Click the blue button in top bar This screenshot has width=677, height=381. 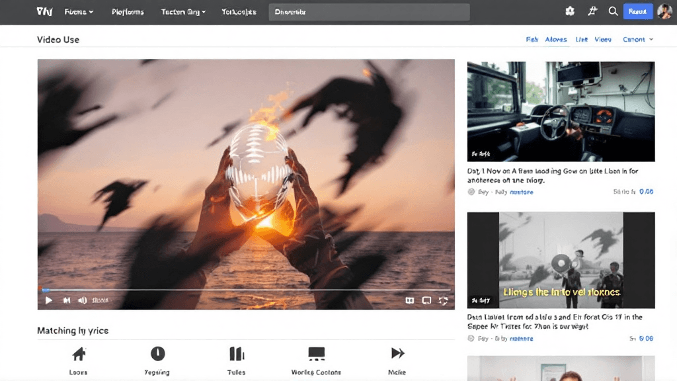(x=637, y=11)
